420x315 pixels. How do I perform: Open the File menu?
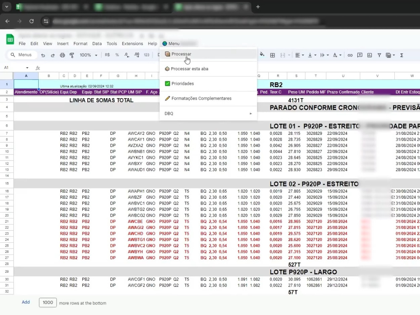point(22,43)
